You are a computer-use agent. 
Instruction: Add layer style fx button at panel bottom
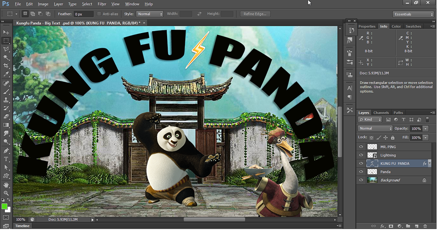click(383, 226)
